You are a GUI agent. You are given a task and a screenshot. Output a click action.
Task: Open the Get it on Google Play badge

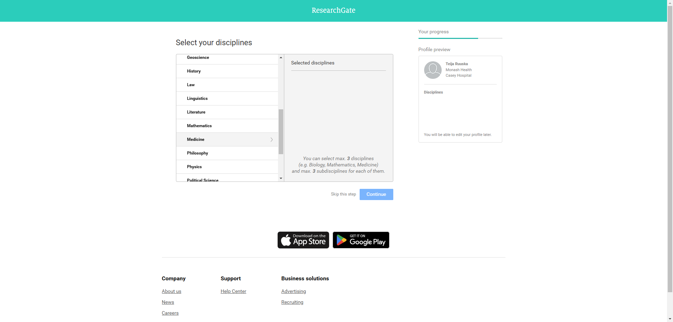[361, 240]
